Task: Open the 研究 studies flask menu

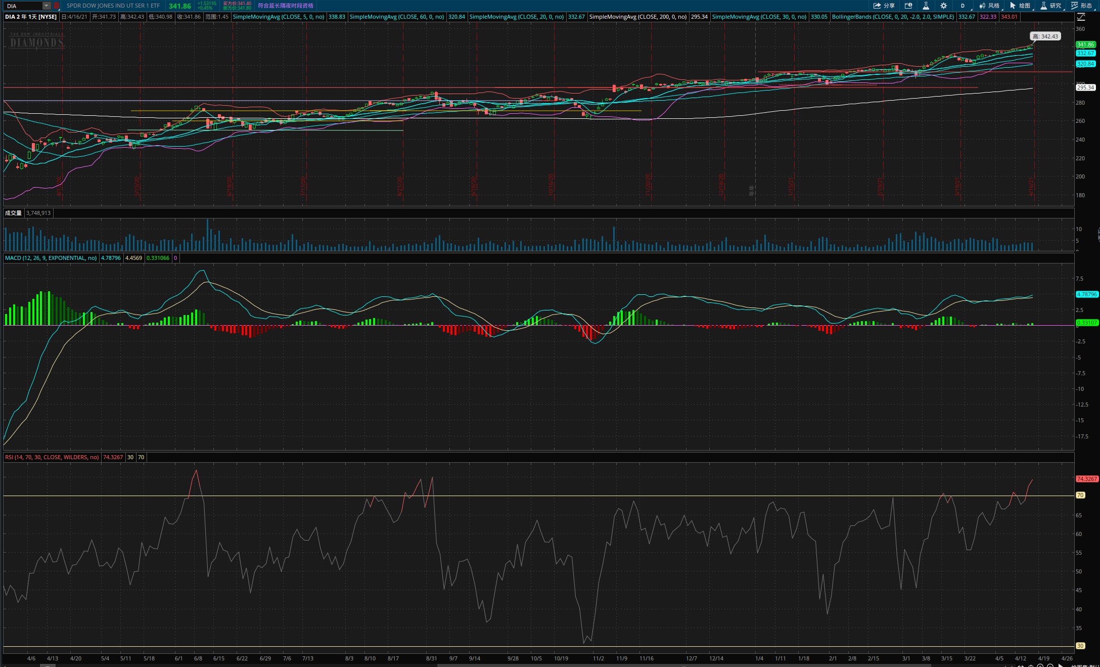Action: (x=1050, y=6)
